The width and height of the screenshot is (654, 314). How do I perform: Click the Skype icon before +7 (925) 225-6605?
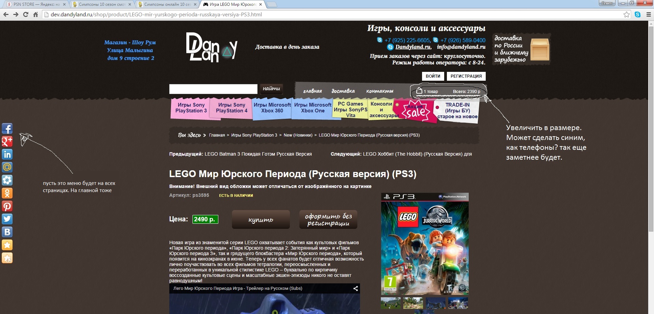point(380,40)
